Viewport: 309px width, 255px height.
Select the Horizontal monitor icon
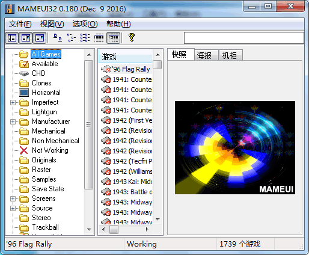[24, 93]
